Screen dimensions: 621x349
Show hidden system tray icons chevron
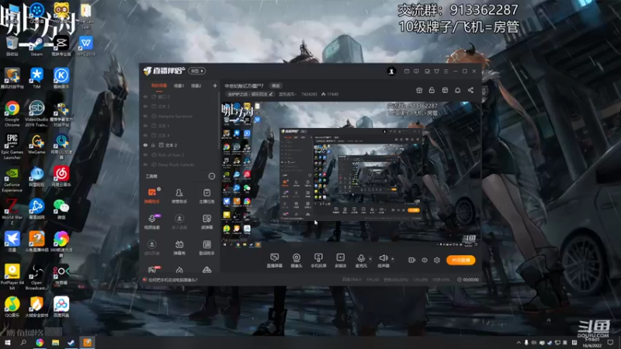(519, 343)
